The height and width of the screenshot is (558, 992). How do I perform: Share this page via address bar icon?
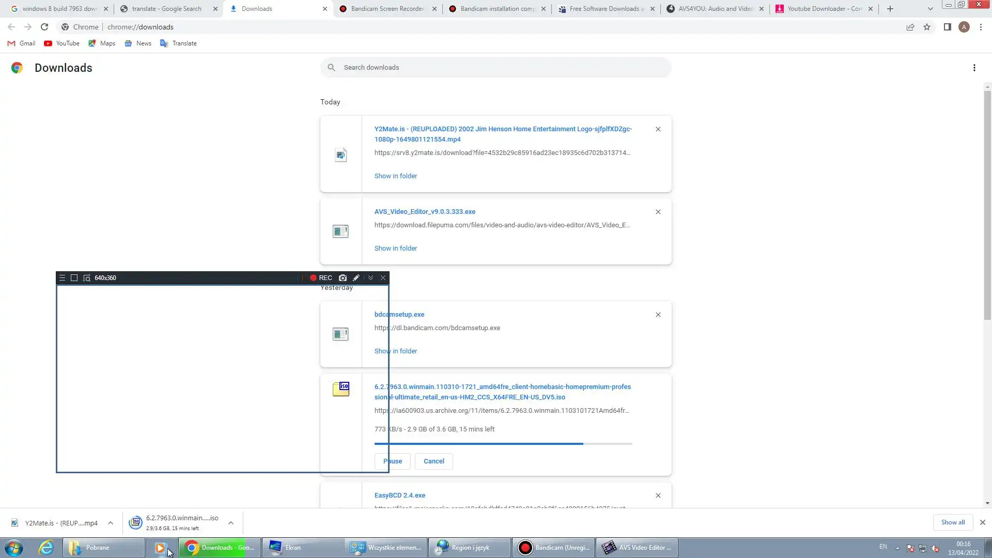[x=910, y=27]
